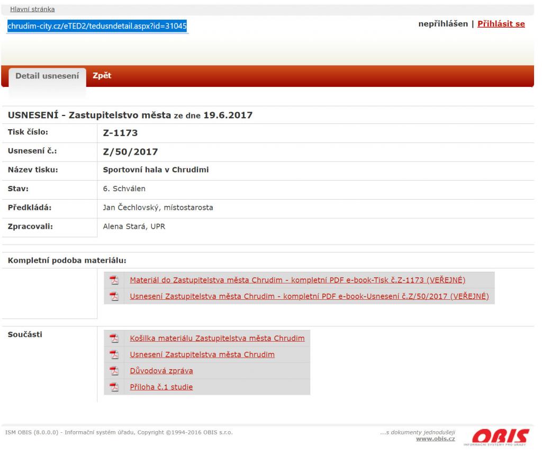Open the Hlavní stránka link

32,10
